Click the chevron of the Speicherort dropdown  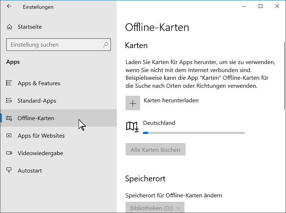tap(179, 208)
